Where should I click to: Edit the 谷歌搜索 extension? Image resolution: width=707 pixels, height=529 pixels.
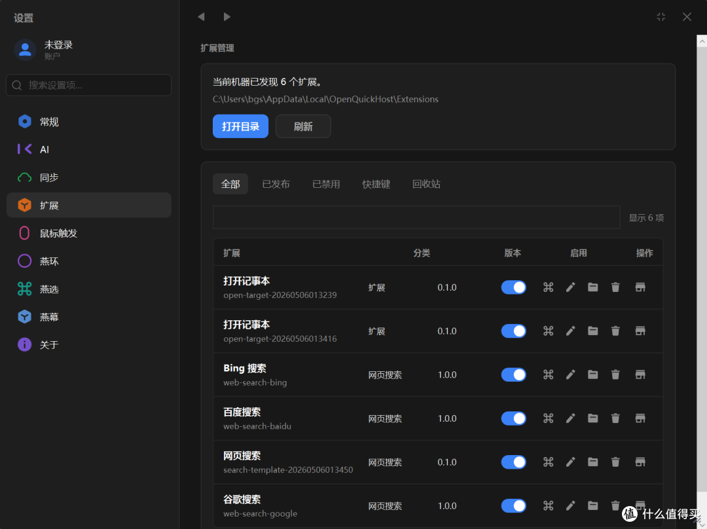570,506
